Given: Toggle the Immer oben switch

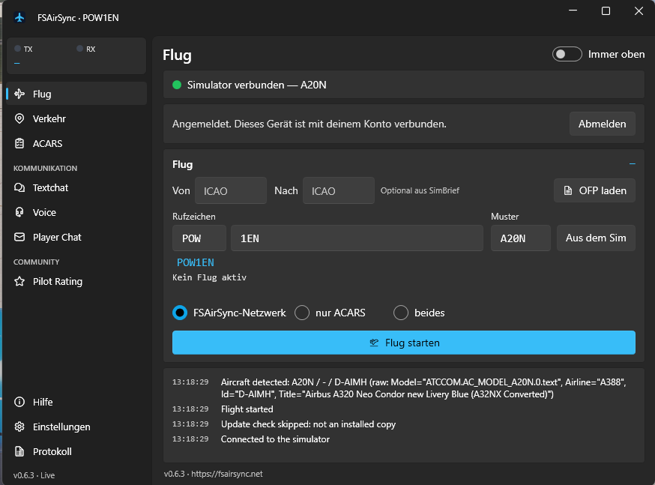Looking at the screenshot, I should [567, 54].
